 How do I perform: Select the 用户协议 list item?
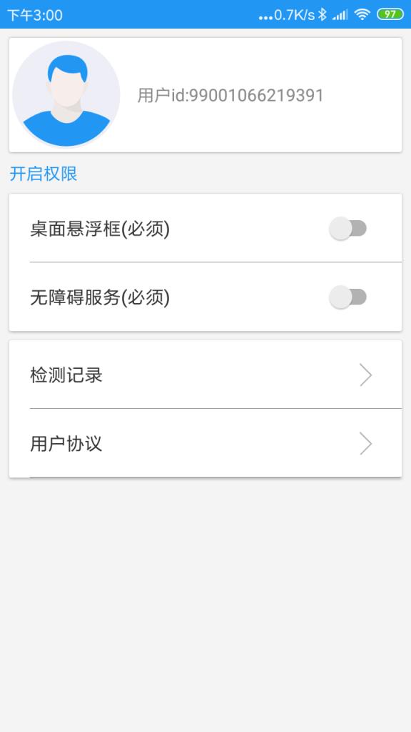coord(205,443)
